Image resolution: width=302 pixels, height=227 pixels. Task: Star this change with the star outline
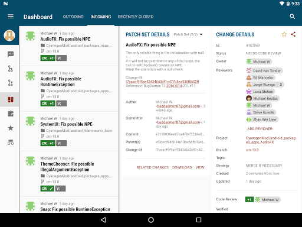tap(284, 34)
